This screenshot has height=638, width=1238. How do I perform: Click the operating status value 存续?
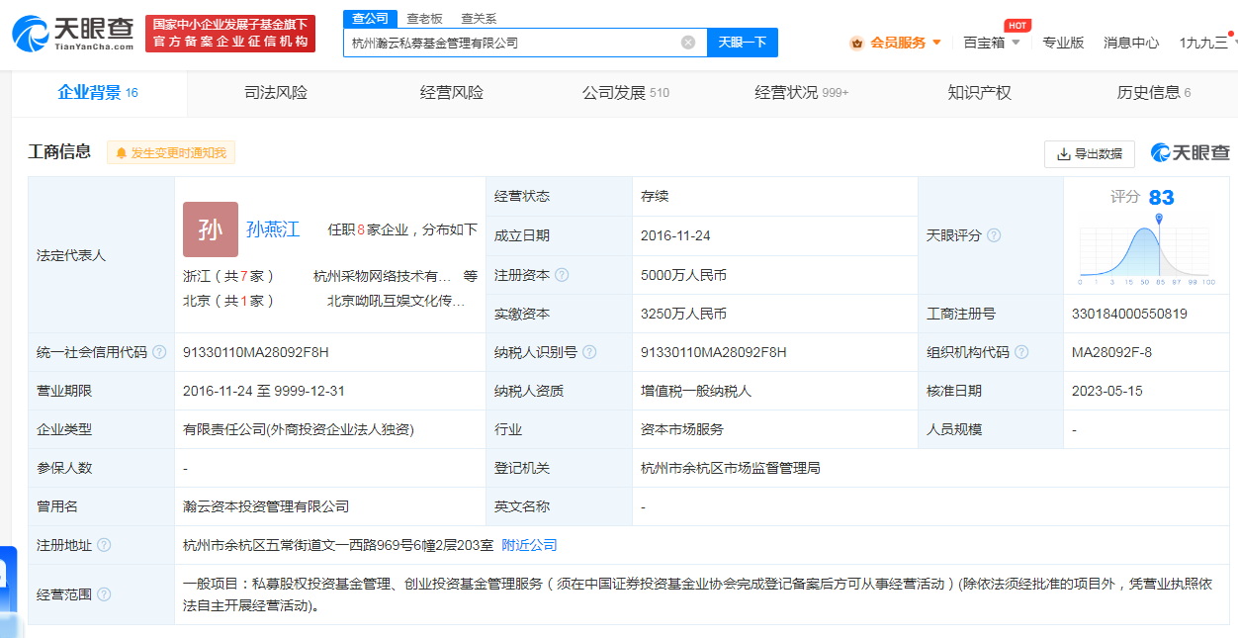655,196
